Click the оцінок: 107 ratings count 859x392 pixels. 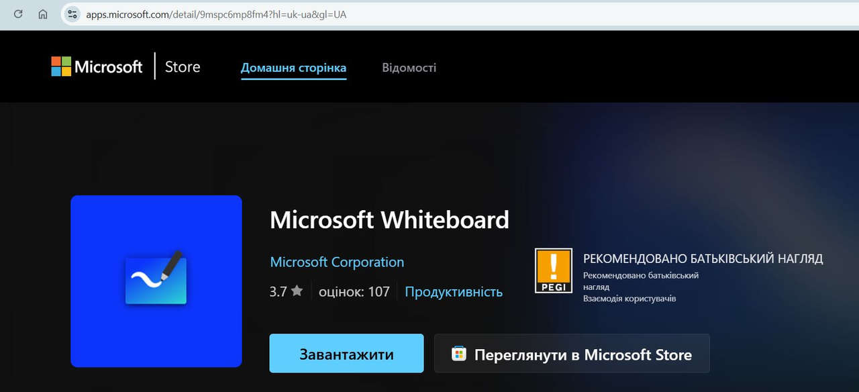[x=354, y=292]
